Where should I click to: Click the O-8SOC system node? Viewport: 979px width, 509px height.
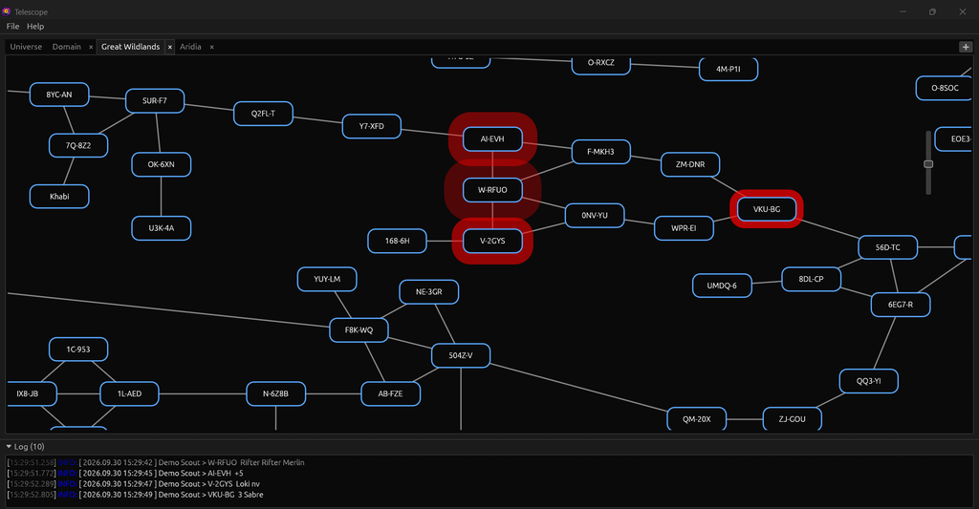(x=944, y=88)
